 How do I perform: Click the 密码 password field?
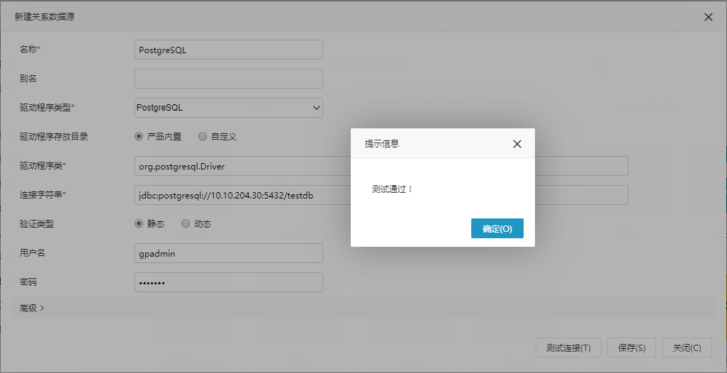(x=229, y=282)
